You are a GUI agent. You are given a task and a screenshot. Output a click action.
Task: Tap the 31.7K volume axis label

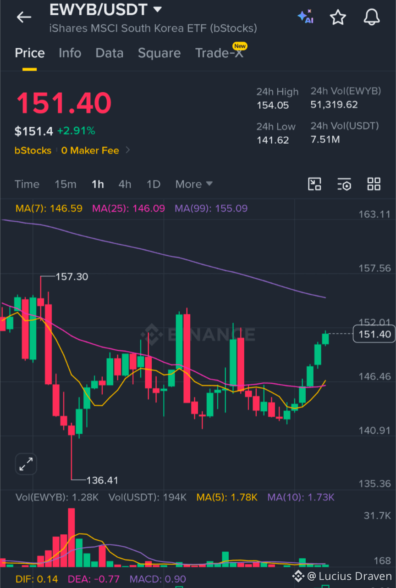point(377,516)
